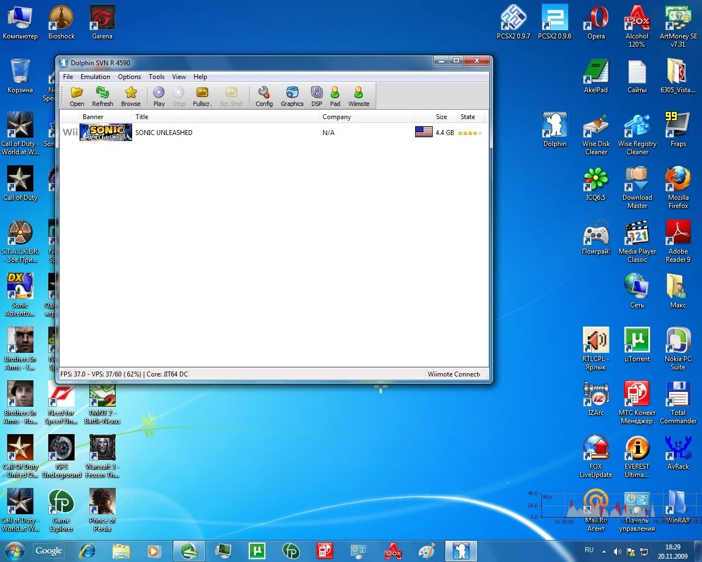Screen dimensions: 702x562
Task: Open the AkelPad desktop icon
Action: point(596,76)
